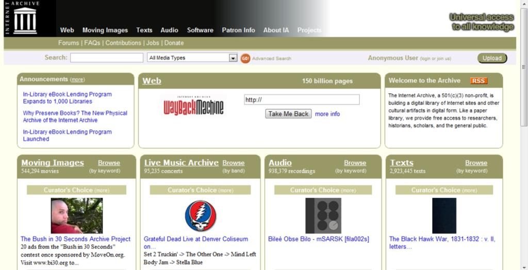Browse Moving Images by keyword

tap(109, 163)
